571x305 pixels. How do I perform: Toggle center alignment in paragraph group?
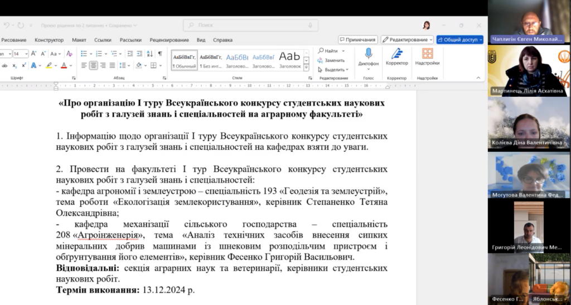point(94,65)
